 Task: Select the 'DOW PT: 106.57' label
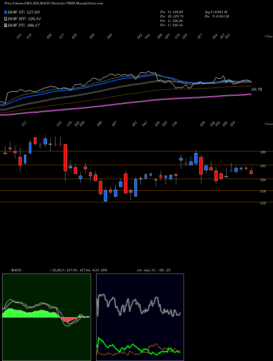[x=24, y=25]
